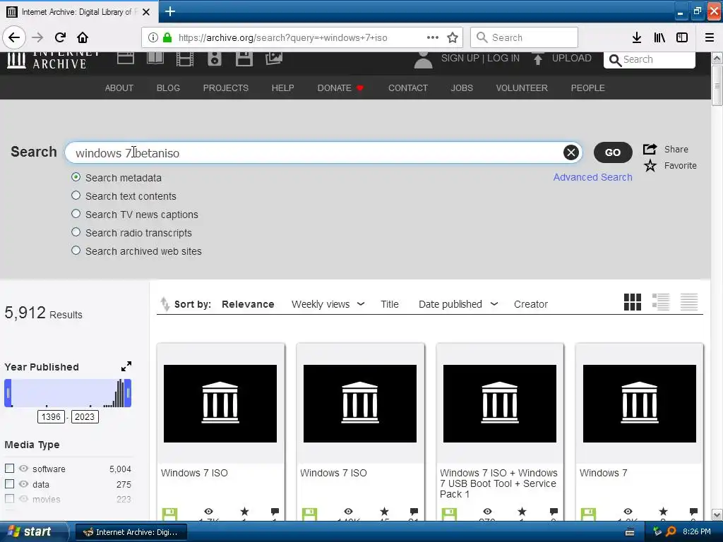Open the HELP menu item
The height and width of the screenshot is (542, 723).
tap(282, 88)
